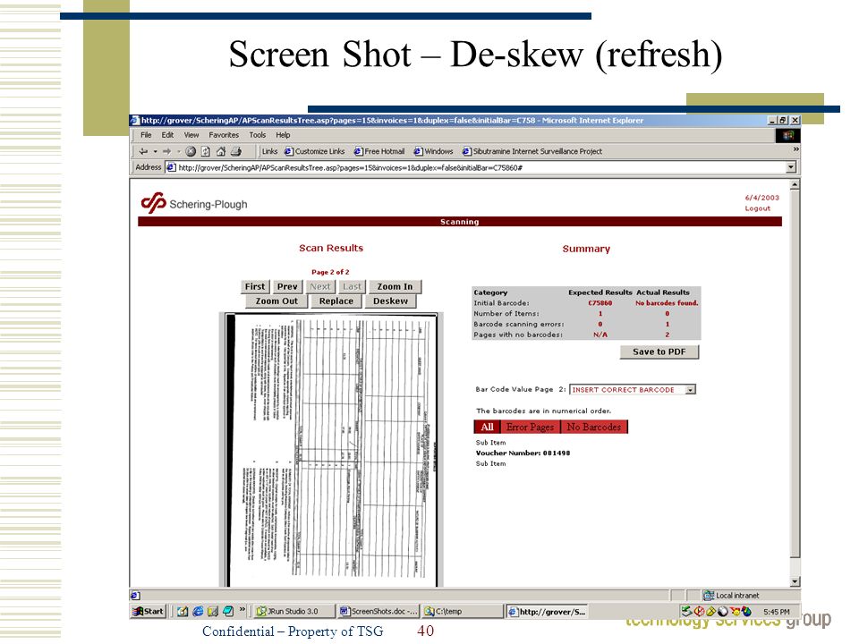Click the Internet Explorer quick launch icon
The image size is (859, 644).
[x=198, y=611]
